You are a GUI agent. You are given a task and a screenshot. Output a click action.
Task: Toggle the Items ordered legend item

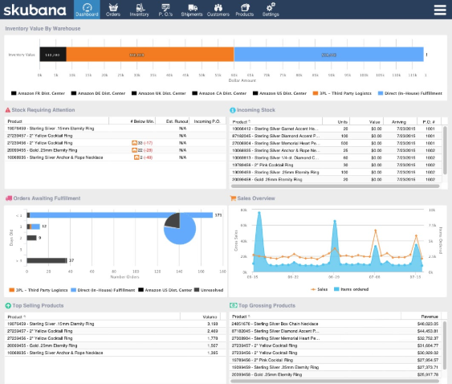coord(351,289)
